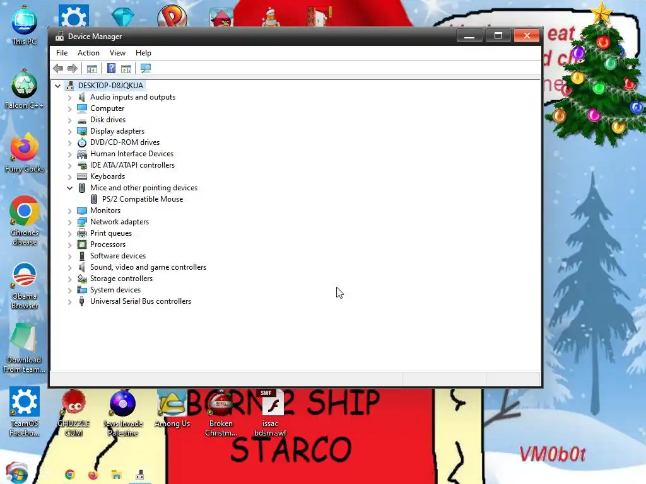The image size is (646, 484).
Task: Select the Print queues printer icon
Action: coord(82,233)
